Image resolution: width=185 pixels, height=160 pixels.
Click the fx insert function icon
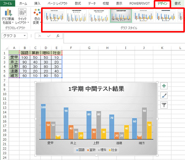pos(58,36)
